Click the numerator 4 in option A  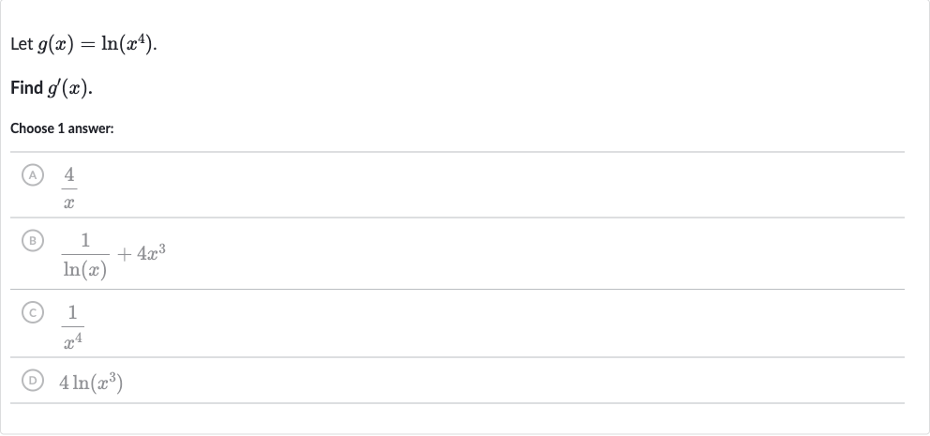(69, 175)
